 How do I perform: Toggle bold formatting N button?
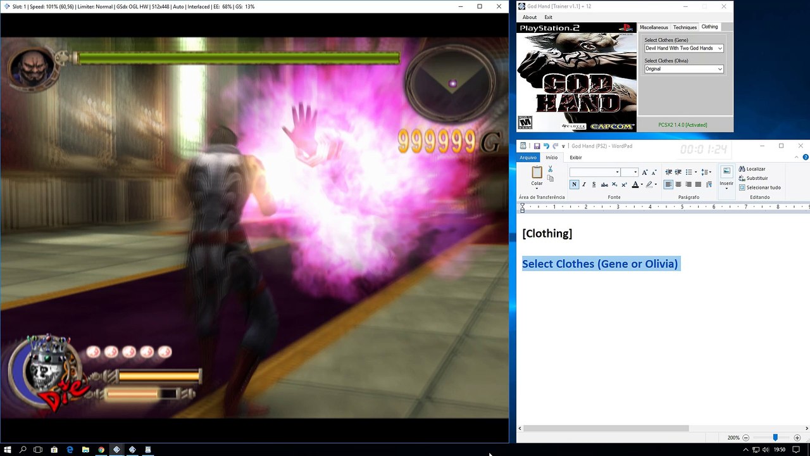point(574,184)
